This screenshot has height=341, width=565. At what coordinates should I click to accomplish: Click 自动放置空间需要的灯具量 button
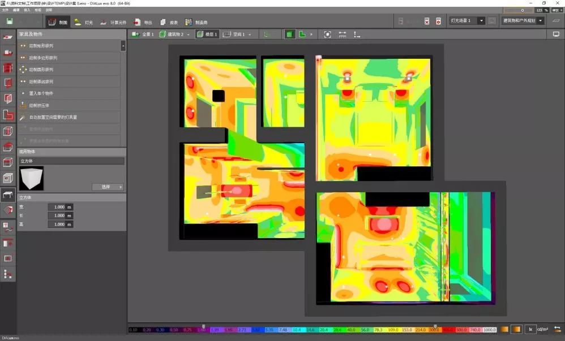click(x=53, y=117)
